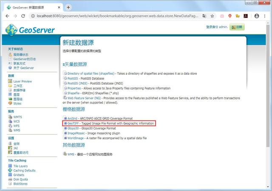Viewport: 272px width, 191px height.
Task: Open JAI settings link
Action: click(16, 148)
